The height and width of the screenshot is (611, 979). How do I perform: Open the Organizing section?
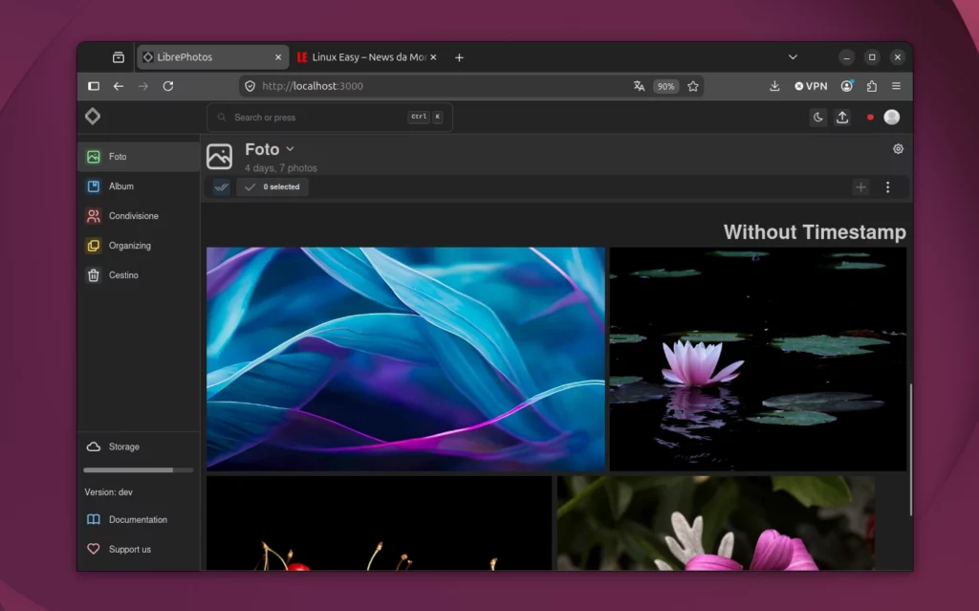[140, 246]
